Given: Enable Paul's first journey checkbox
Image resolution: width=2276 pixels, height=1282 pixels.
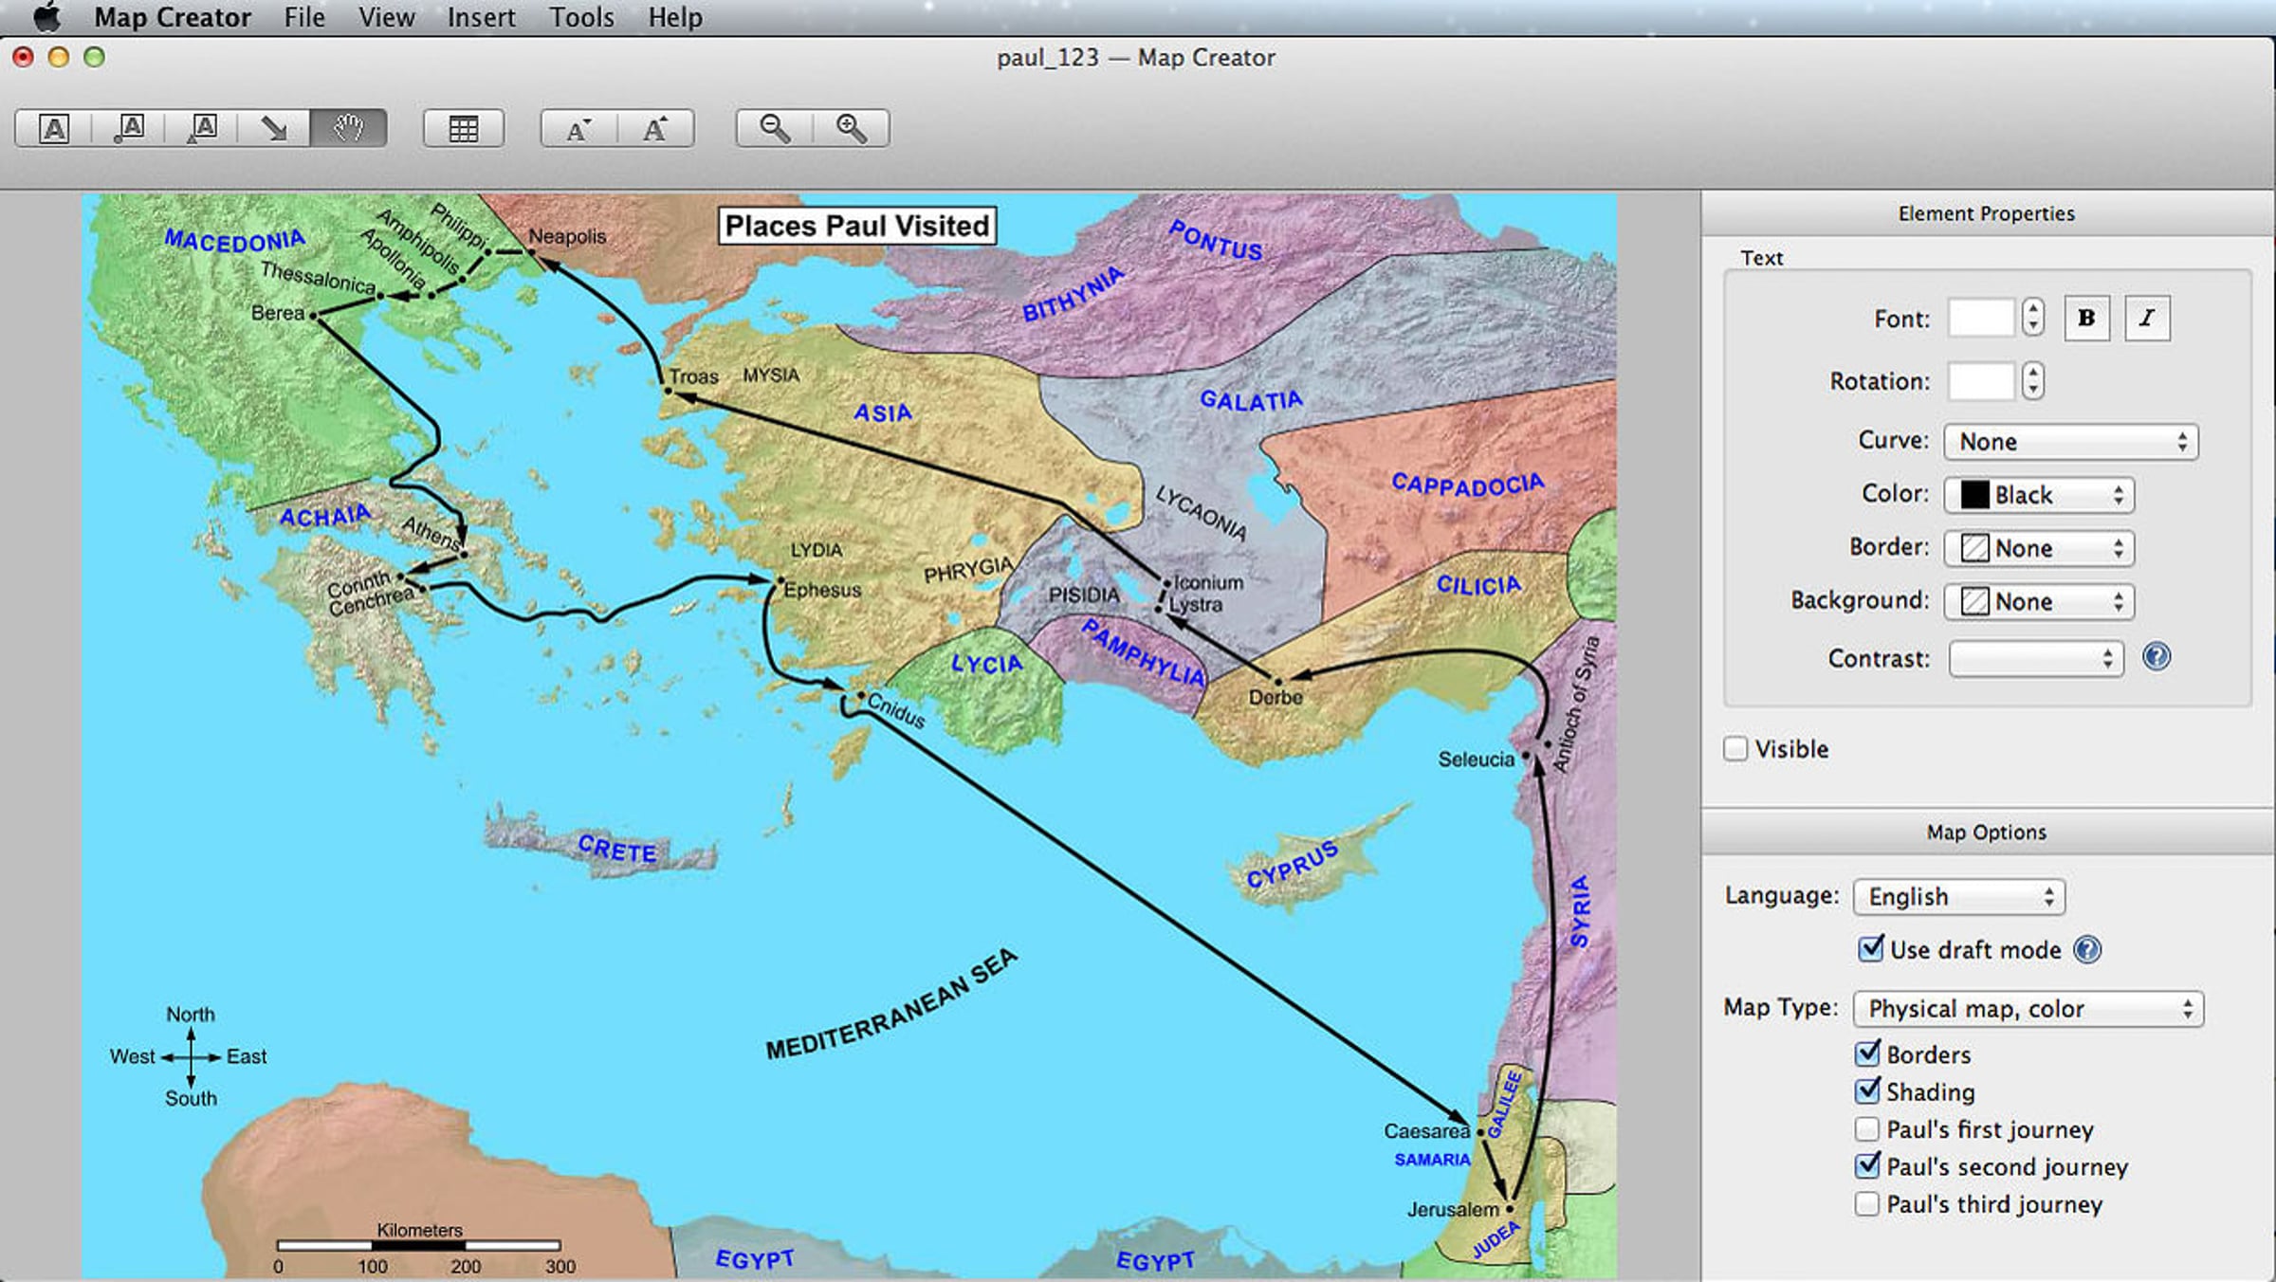Looking at the screenshot, I should [x=1866, y=1129].
